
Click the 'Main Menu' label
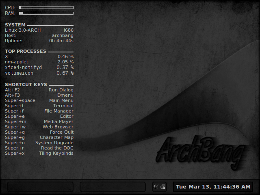coord(61,100)
